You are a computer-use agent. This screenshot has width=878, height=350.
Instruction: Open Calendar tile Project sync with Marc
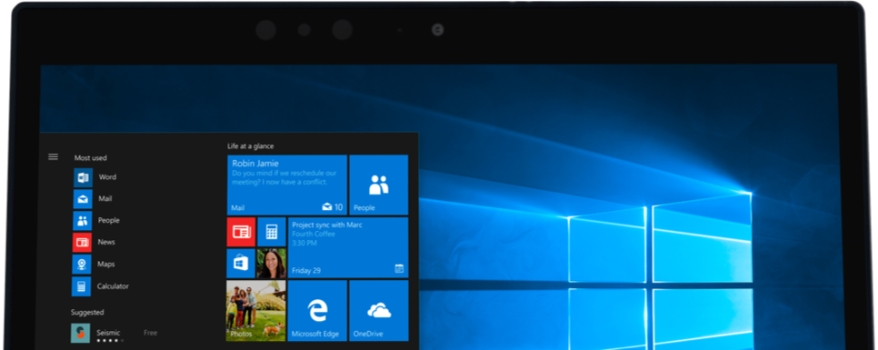click(348, 247)
